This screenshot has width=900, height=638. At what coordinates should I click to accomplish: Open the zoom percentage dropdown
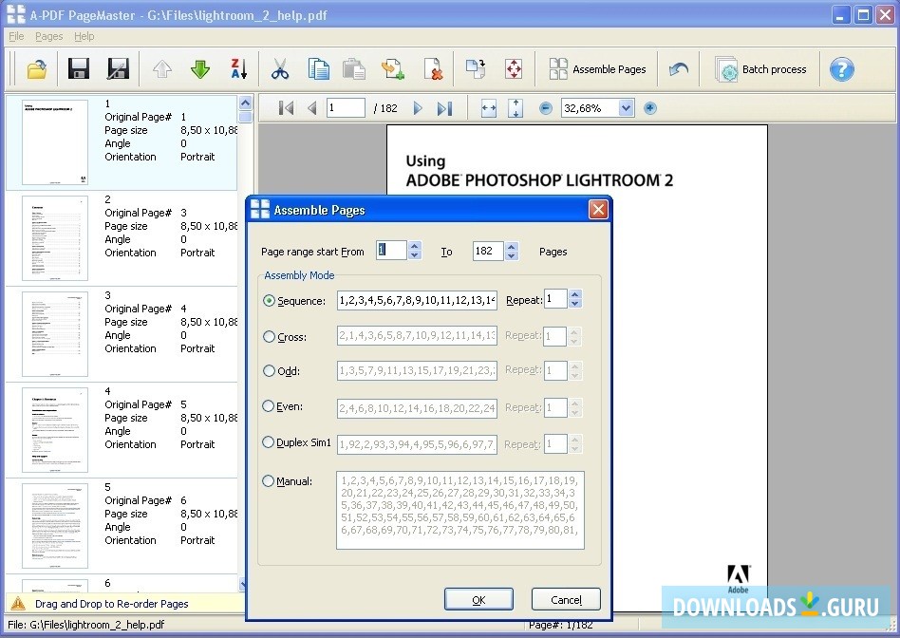coord(627,108)
